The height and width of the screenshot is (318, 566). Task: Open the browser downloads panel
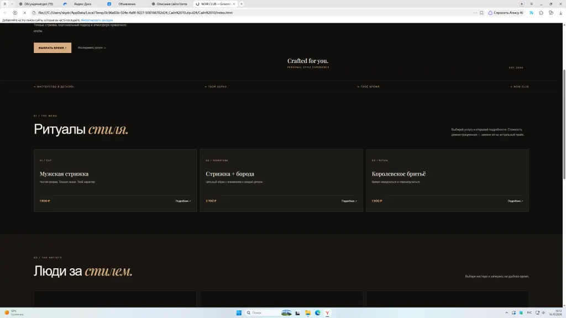click(560, 13)
